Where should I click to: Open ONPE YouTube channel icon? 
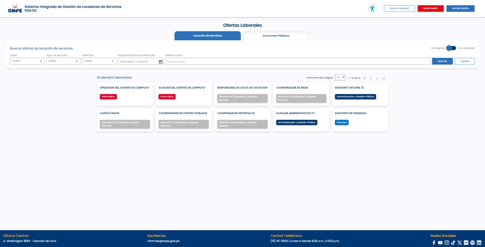pos(440,243)
